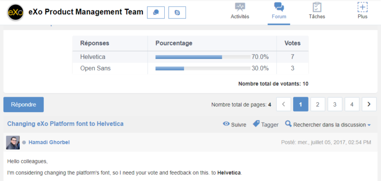Click the search magnifier icon in discussion bar
This screenshot has height=181, width=381.
tap(288, 124)
